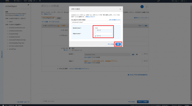The width and height of the screenshot is (192, 106).
Task: Uncheck すべて checkbox under Object name
Action: coord(96,36)
